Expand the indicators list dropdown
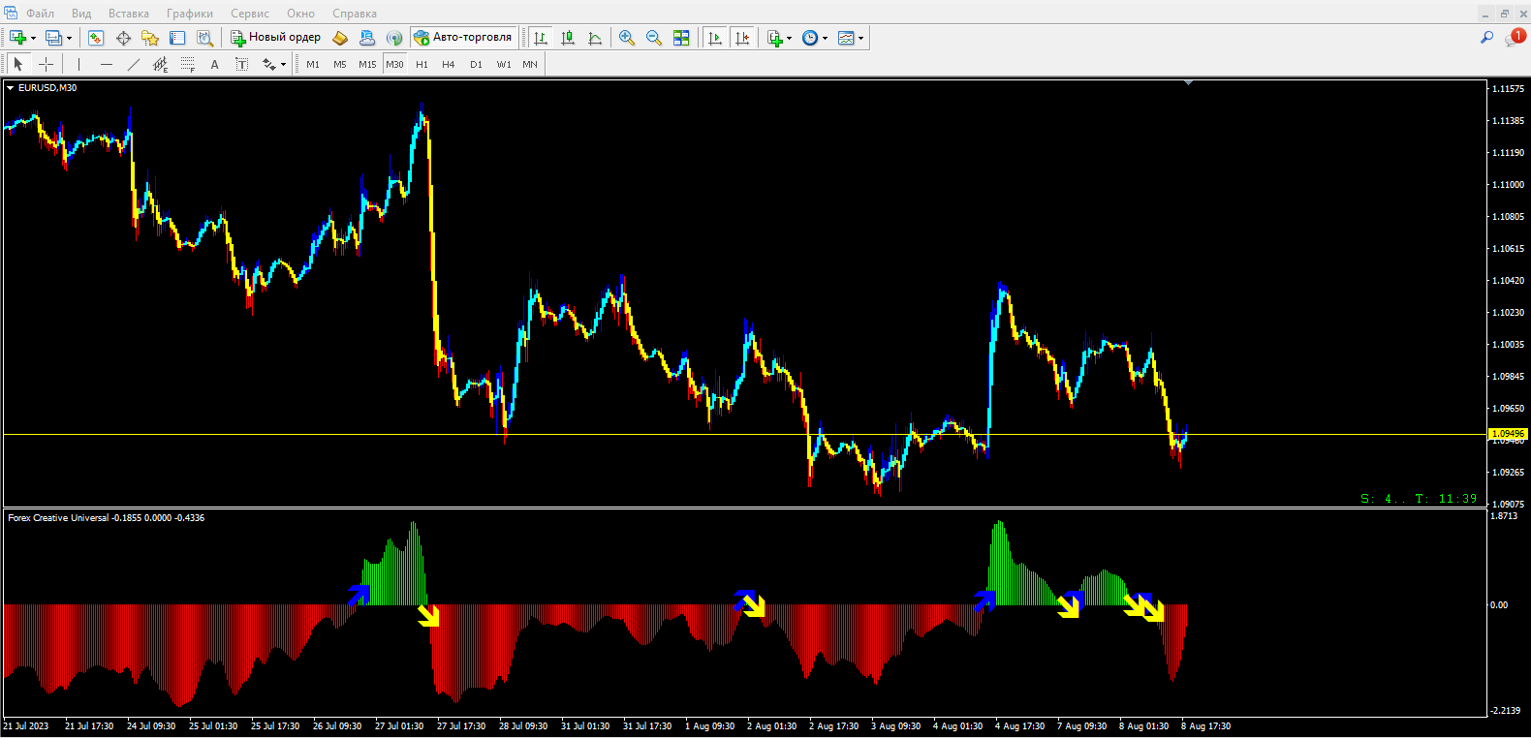This screenshot has height=739, width=1531. coord(789,39)
